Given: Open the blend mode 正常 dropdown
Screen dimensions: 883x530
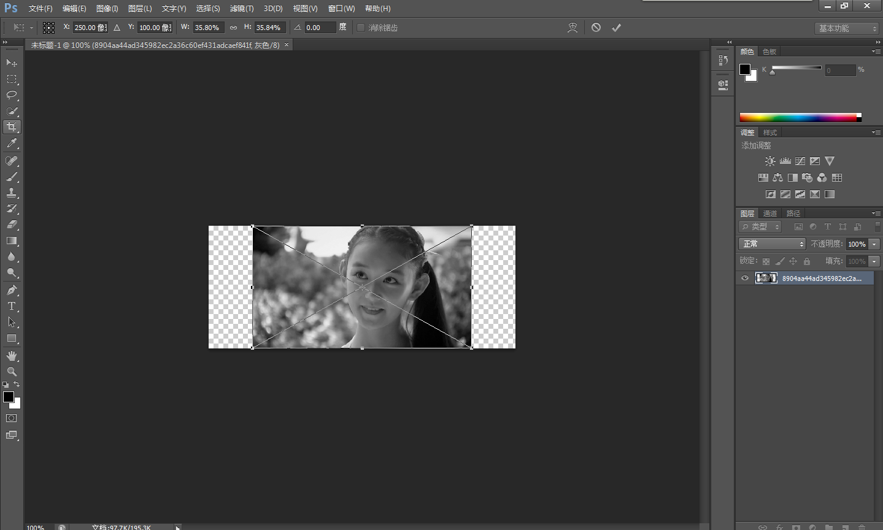Looking at the screenshot, I should click(x=771, y=244).
